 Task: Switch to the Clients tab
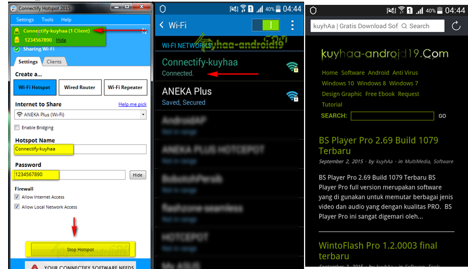coord(54,62)
